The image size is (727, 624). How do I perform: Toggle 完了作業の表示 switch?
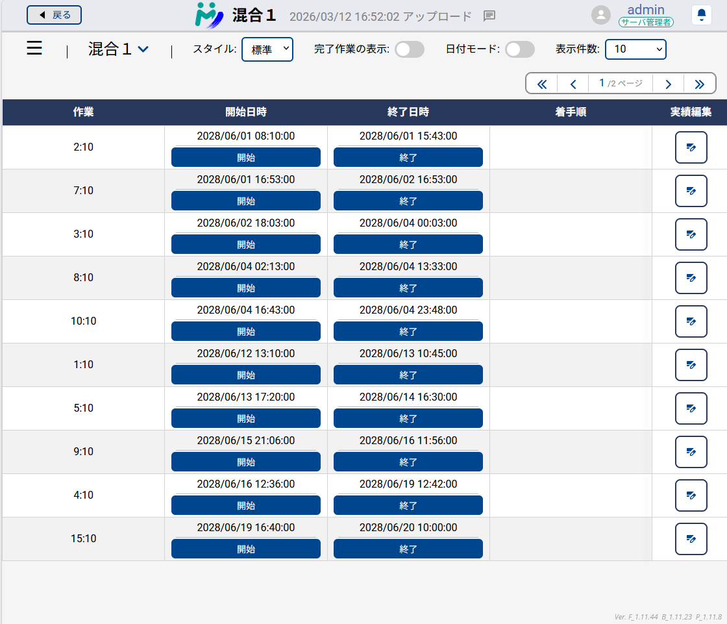tap(410, 49)
